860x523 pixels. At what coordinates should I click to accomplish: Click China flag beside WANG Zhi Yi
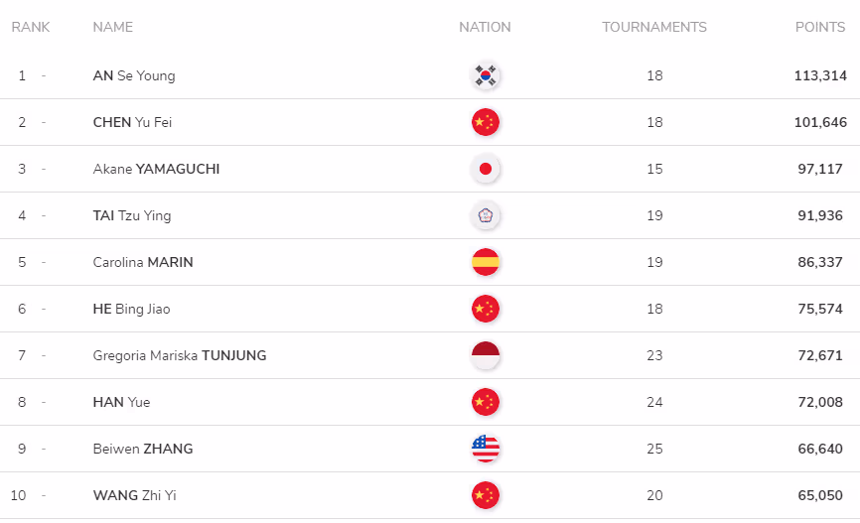[x=486, y=495]
